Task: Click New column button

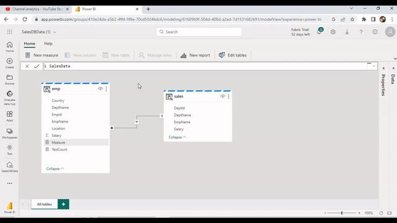Action: click(81, 55)
